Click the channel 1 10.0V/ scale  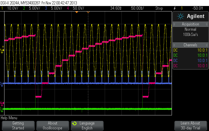point(13,8)
